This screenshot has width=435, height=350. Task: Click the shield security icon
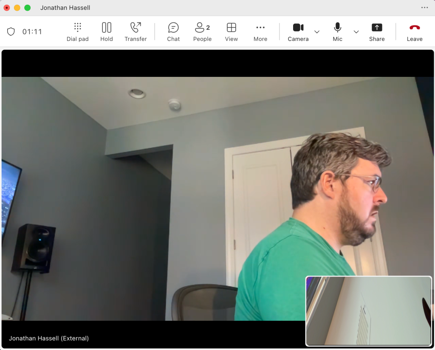[11, 31]
